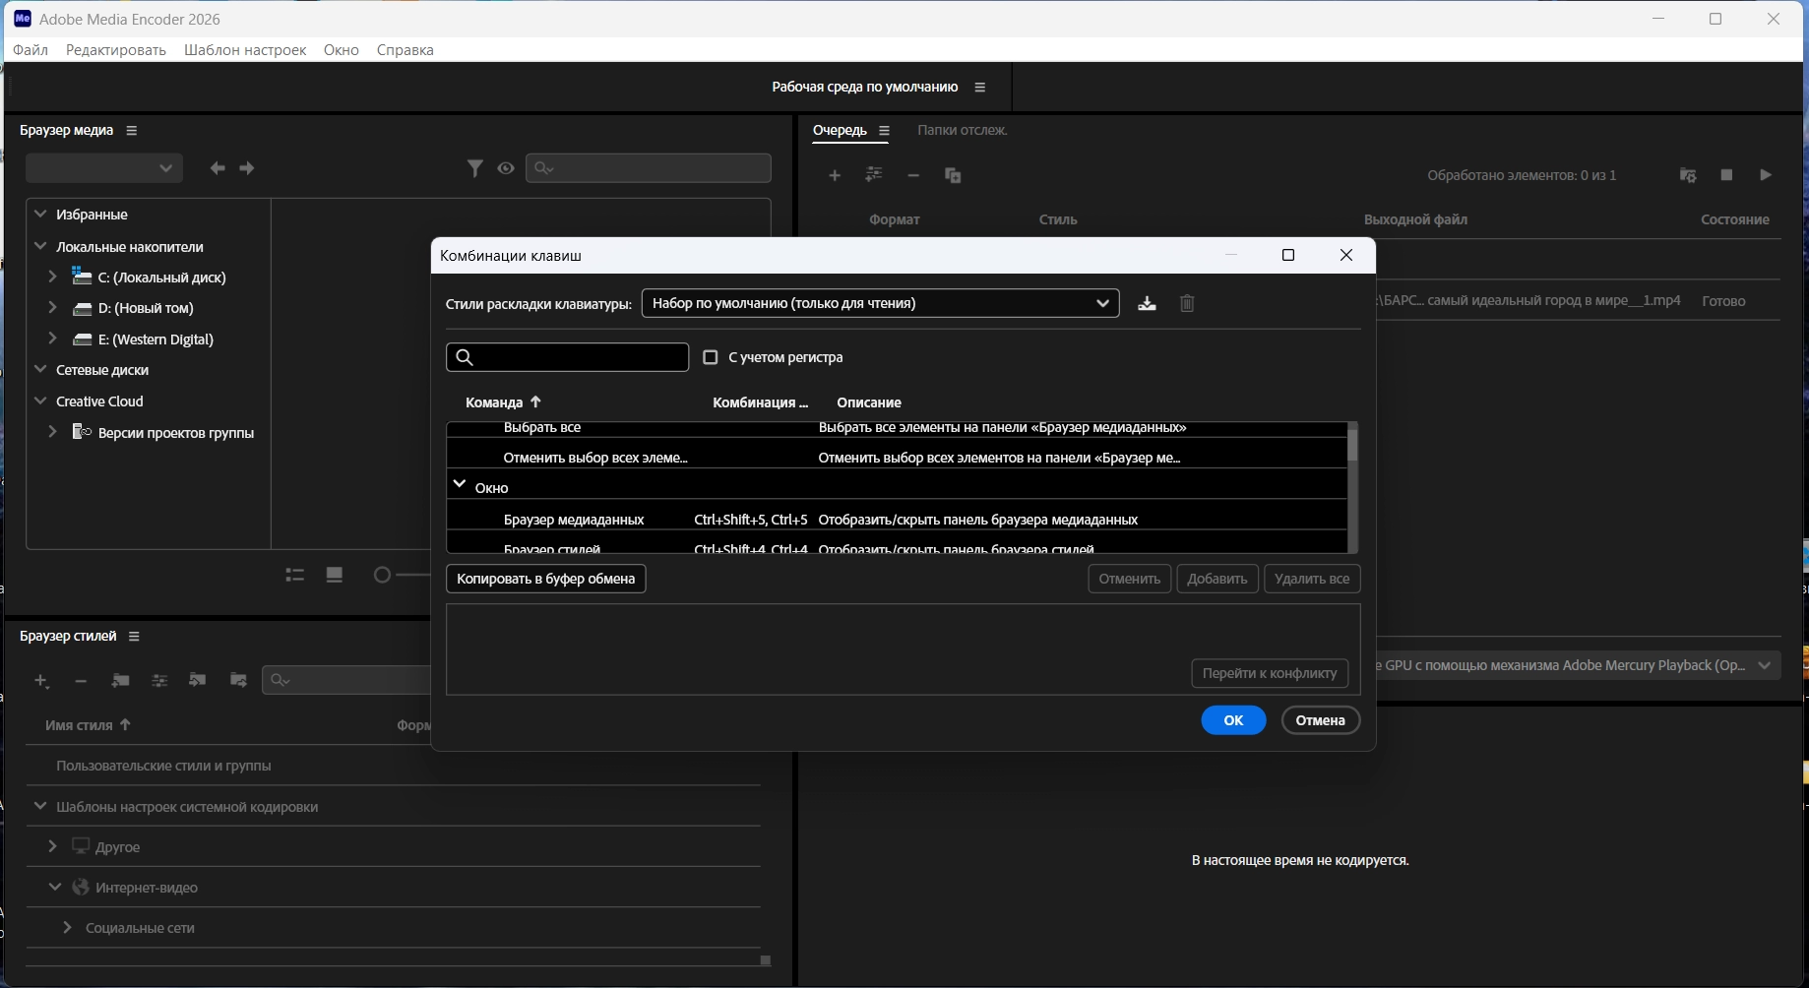This screenshot has height=988, width=1809.
Task: Toggle the eye icon in media browser
Action: (506, 168)
